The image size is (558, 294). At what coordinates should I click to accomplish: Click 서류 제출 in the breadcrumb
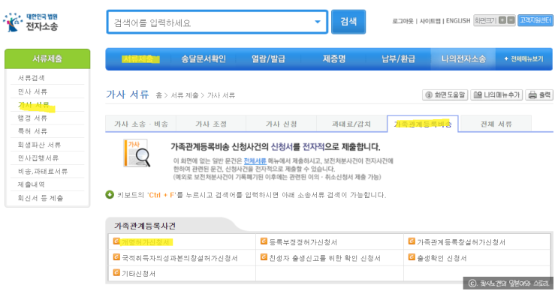tap(184, 95)
